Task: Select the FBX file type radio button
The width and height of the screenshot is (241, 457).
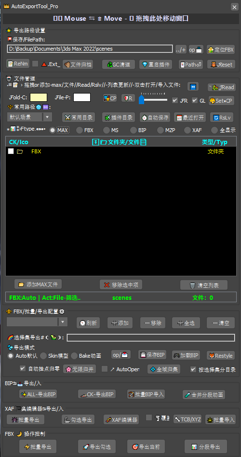Action: point(79,130)
